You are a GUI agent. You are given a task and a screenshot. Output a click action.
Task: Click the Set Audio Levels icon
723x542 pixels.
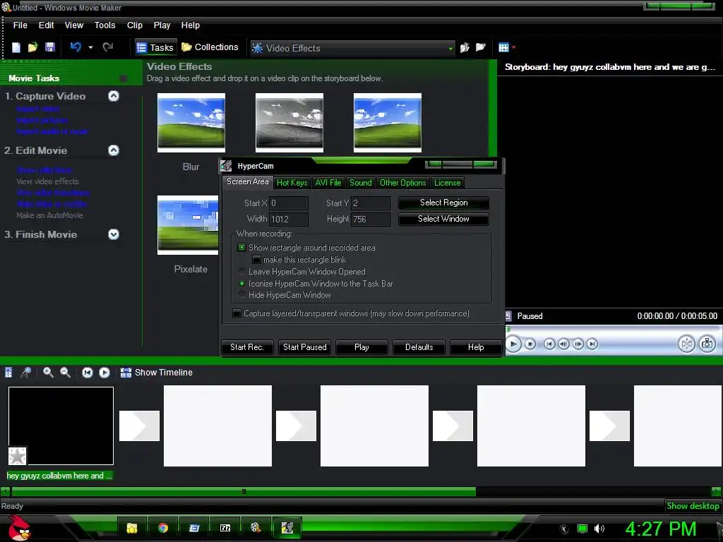pyautogui.click(x=8, y=373)
